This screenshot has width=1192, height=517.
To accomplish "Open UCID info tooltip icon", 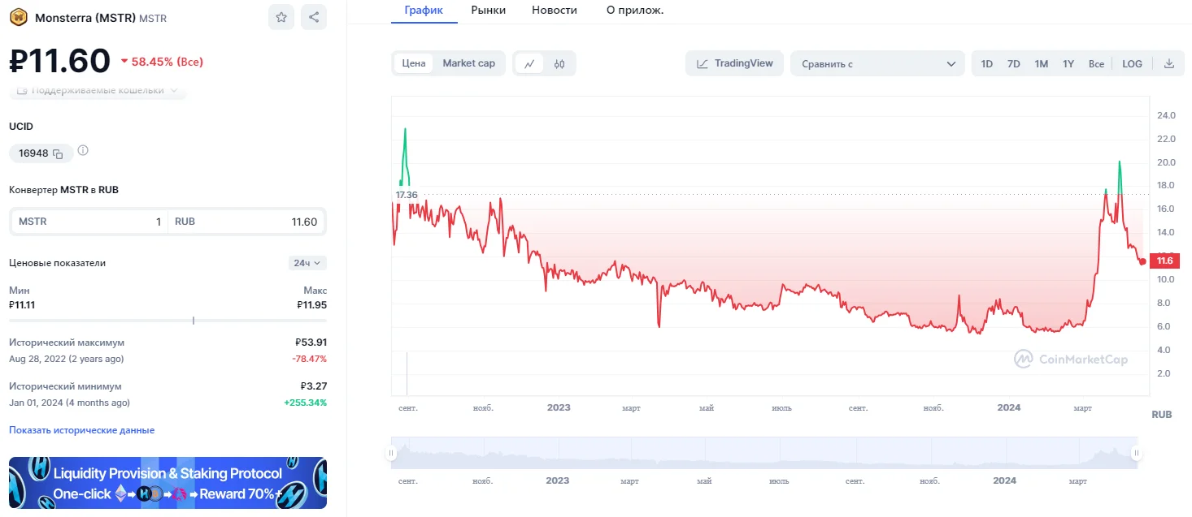I will tap(83, 151).
